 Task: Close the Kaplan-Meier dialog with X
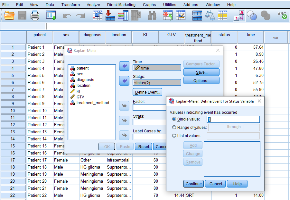click(218, 50)
